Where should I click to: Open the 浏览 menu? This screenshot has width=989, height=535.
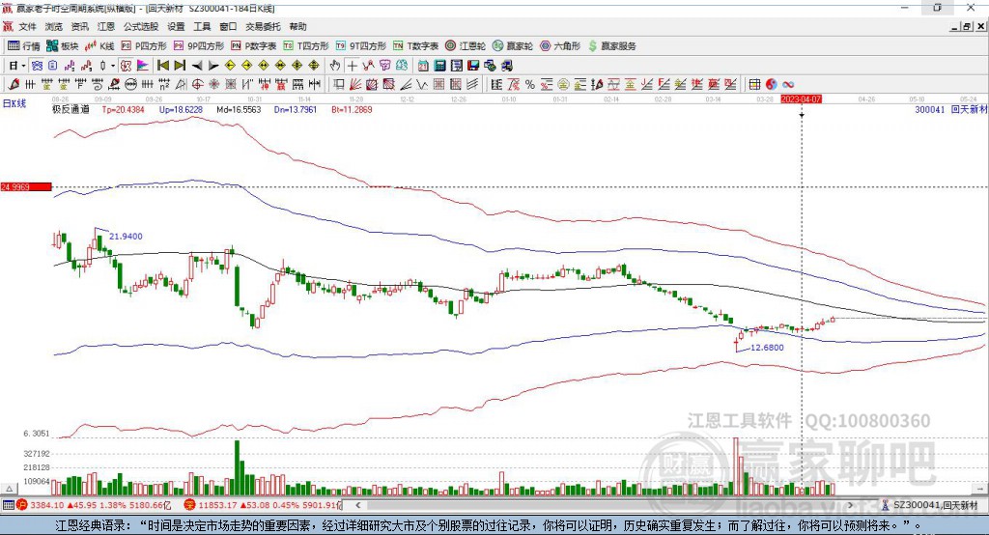coord(54,26)
